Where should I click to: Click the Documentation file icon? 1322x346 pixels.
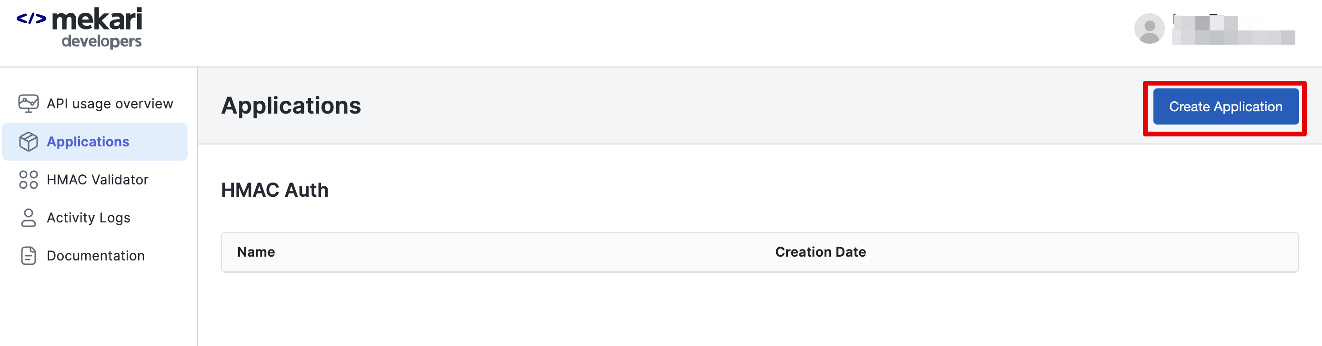28,255
